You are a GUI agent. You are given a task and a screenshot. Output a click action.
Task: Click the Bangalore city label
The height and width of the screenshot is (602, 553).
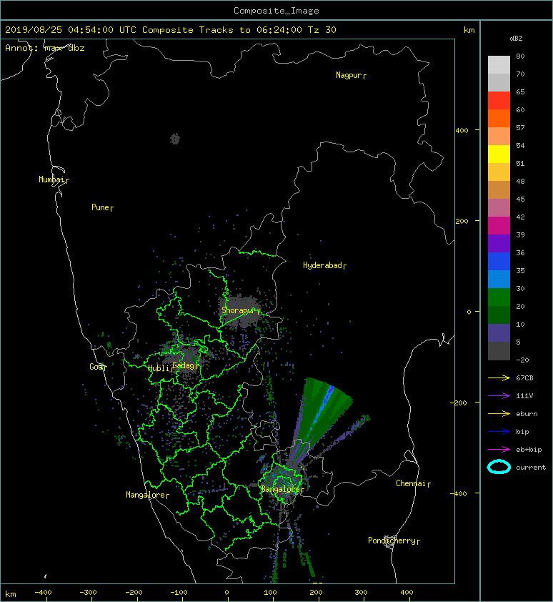pyautogui.click(x=280, y=489)
